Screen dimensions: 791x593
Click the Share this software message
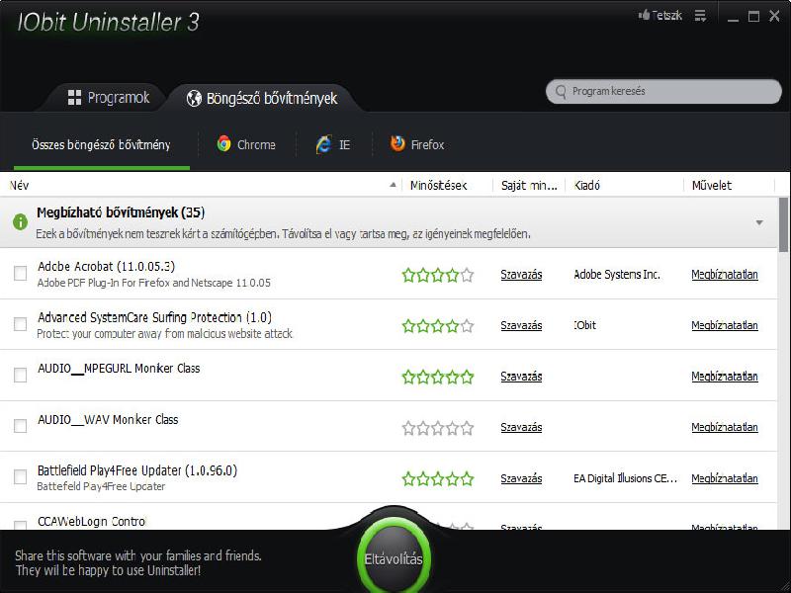click(137, 563)
